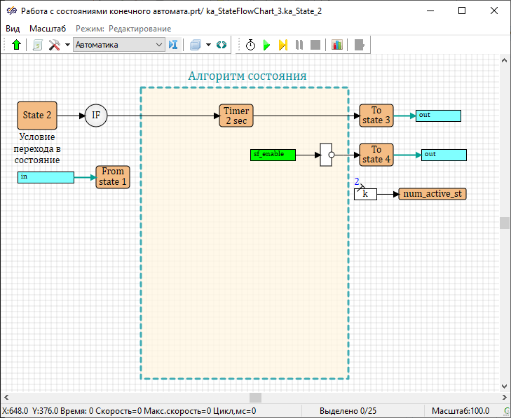Viewport: 511px width, 418px height.
Task: Start simulation with the green play button
Action: 266,45
